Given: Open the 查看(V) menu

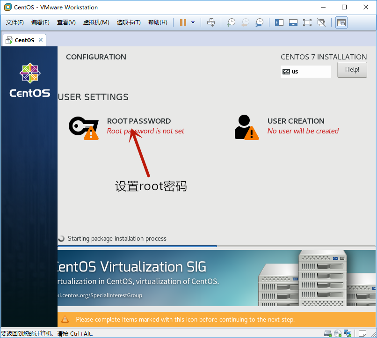Looking at the screenshot, I should pyautogui.click(x=66, y=22).
